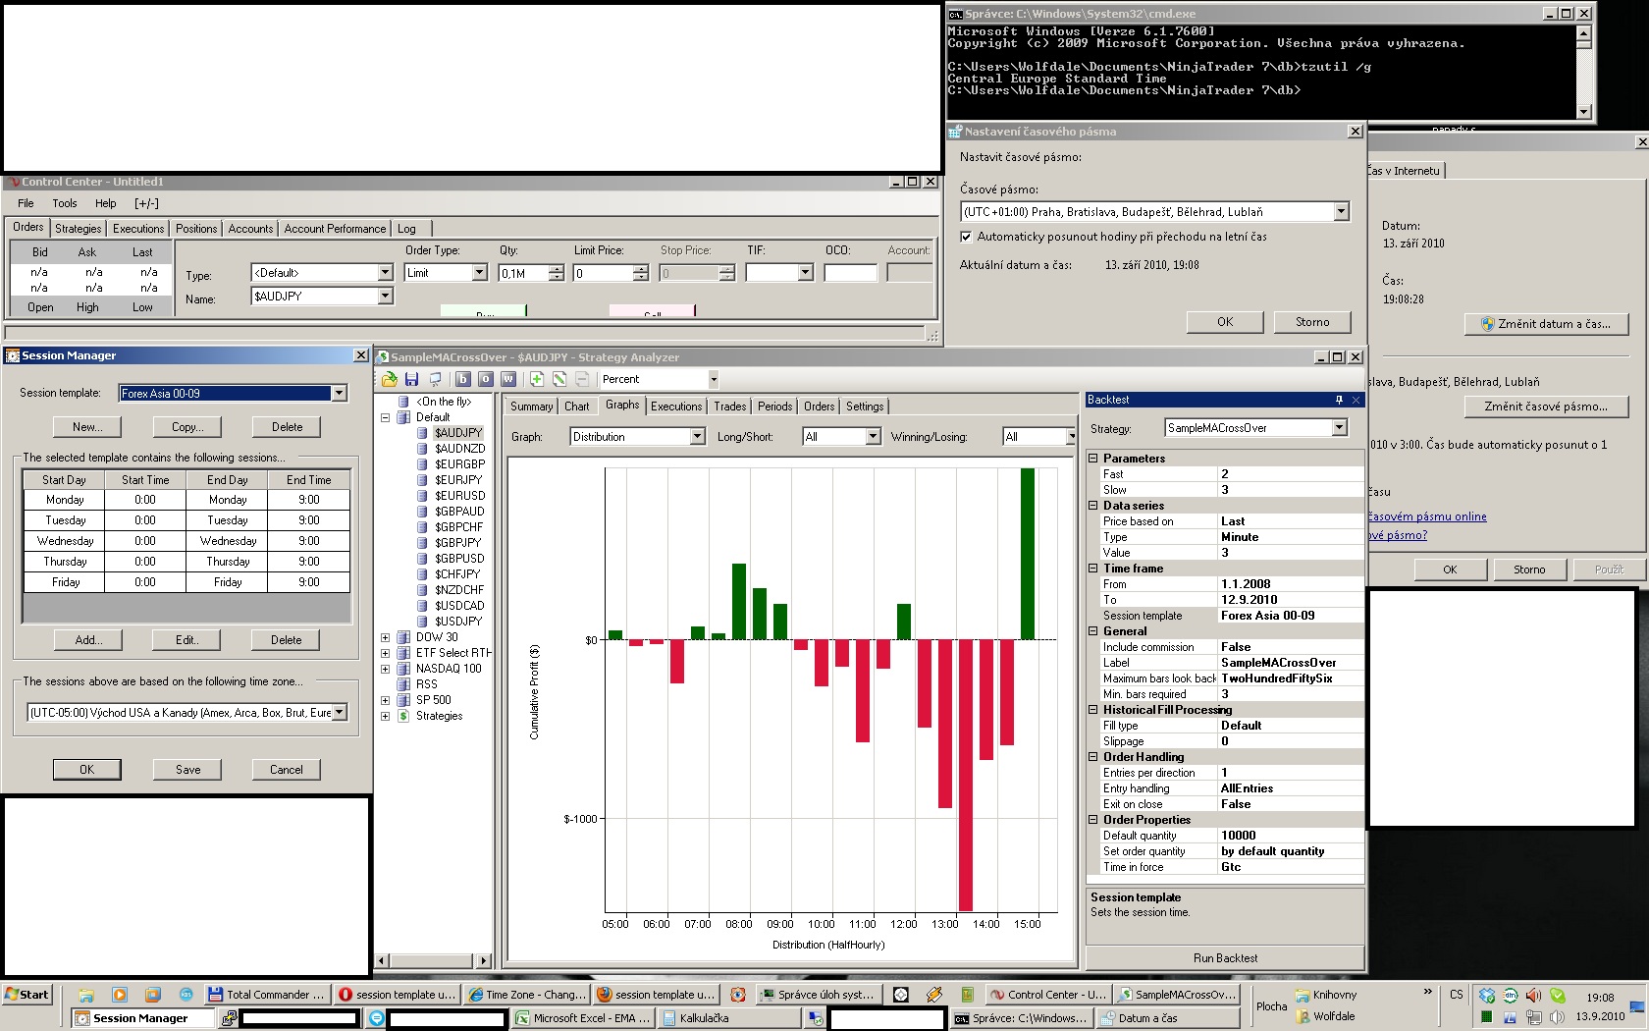1649x1031 pixels.
Task: Pin the Backtest panel with the pushpin icon
Action: coord(1339,400)
